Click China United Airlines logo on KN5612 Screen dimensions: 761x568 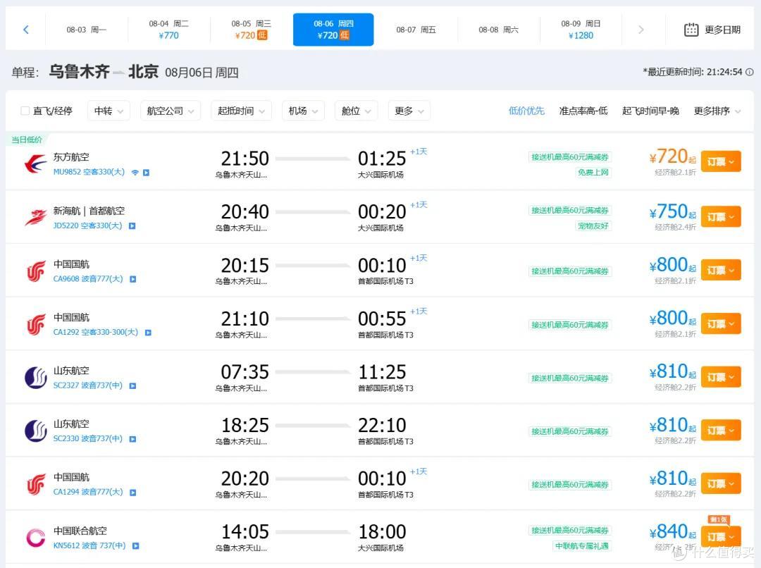[x=35, y=538]
